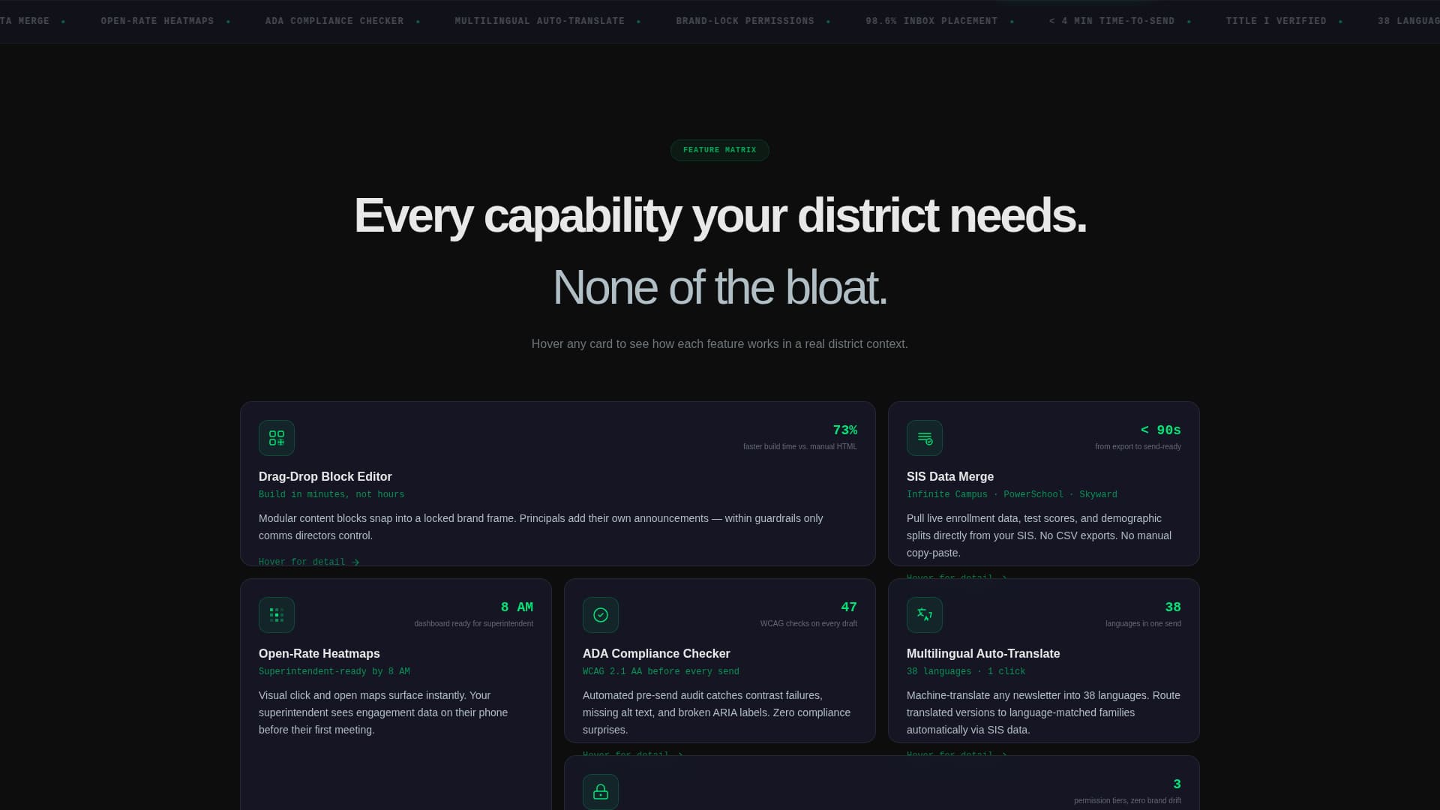Click the 'Open-Rate Heatmaps' card title
The width and height of the screenshot is (1440, 810).
(x=319, y=653)
